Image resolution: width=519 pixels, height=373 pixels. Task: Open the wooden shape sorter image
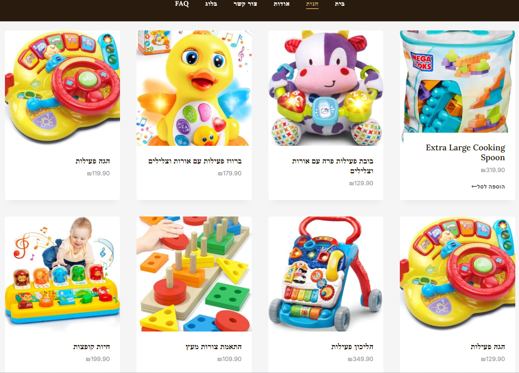click(x=194, y=274)
